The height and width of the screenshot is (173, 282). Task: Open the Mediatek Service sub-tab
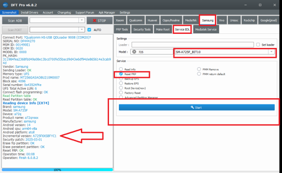tap(206, 29)
